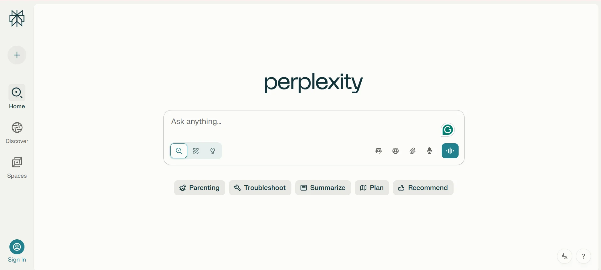601x270 pixels.
Task: Go to Home in sidebar
Action: click(x=17, y=97)
